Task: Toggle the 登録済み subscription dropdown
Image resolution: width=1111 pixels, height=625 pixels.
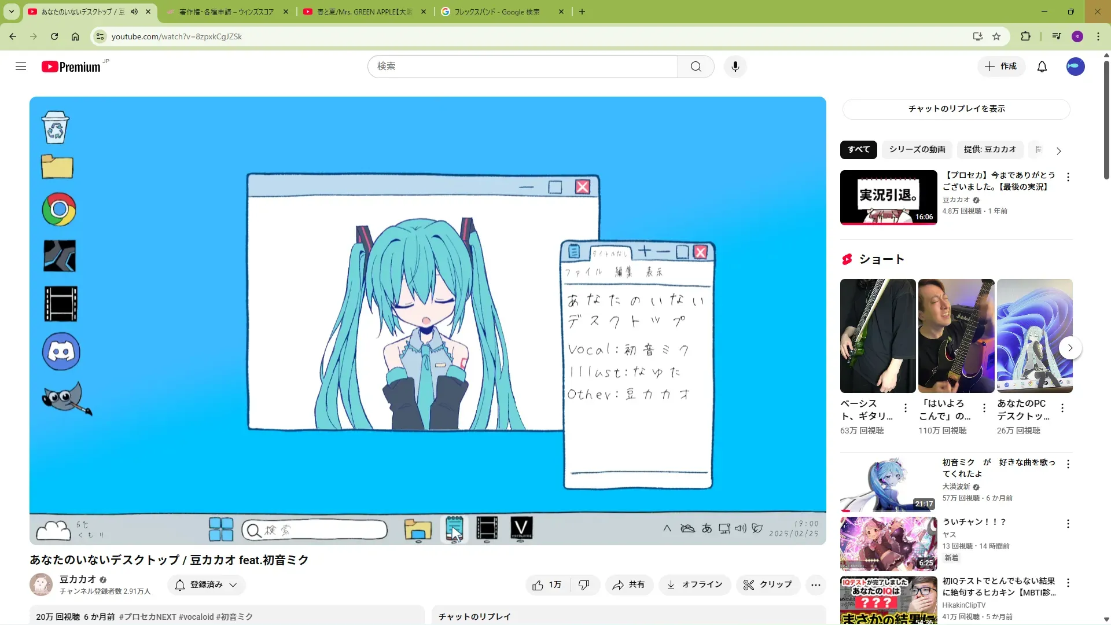Action: (207, 585)
